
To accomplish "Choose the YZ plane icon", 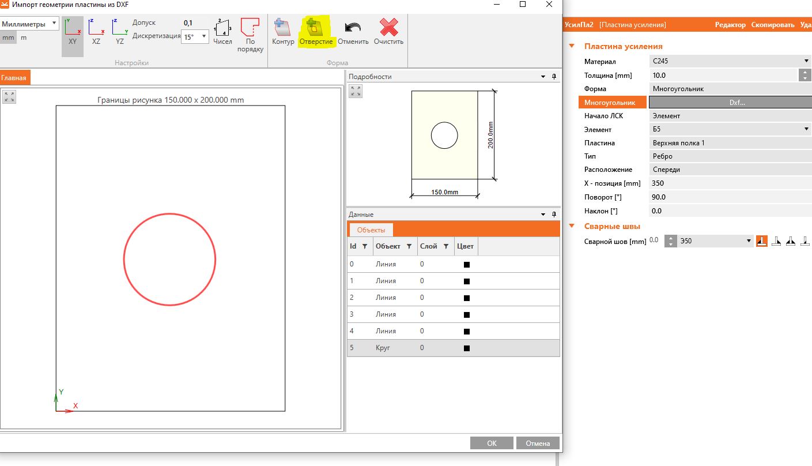I will click(120, 31).
